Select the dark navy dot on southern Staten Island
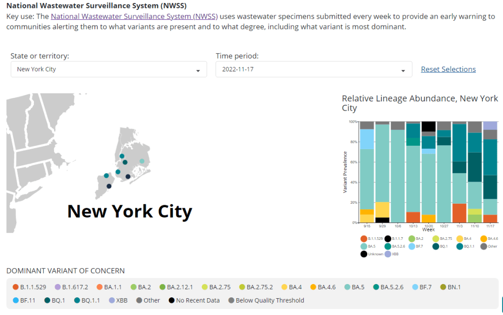This screenshot has height=315, width=503. tap(109, 186)
